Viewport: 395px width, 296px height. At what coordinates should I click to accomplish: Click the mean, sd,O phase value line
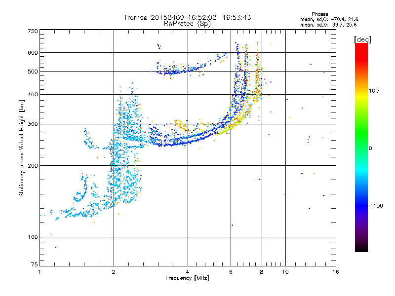click(x=329, y=19)
